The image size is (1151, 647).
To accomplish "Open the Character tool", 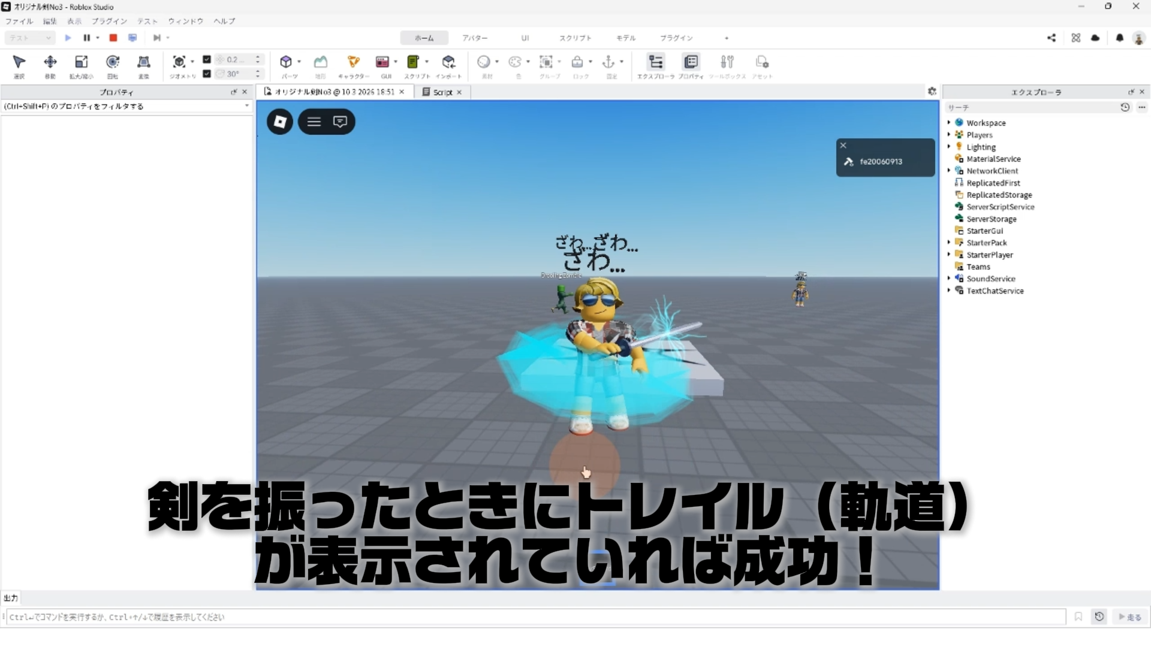I will pos(353,62).
